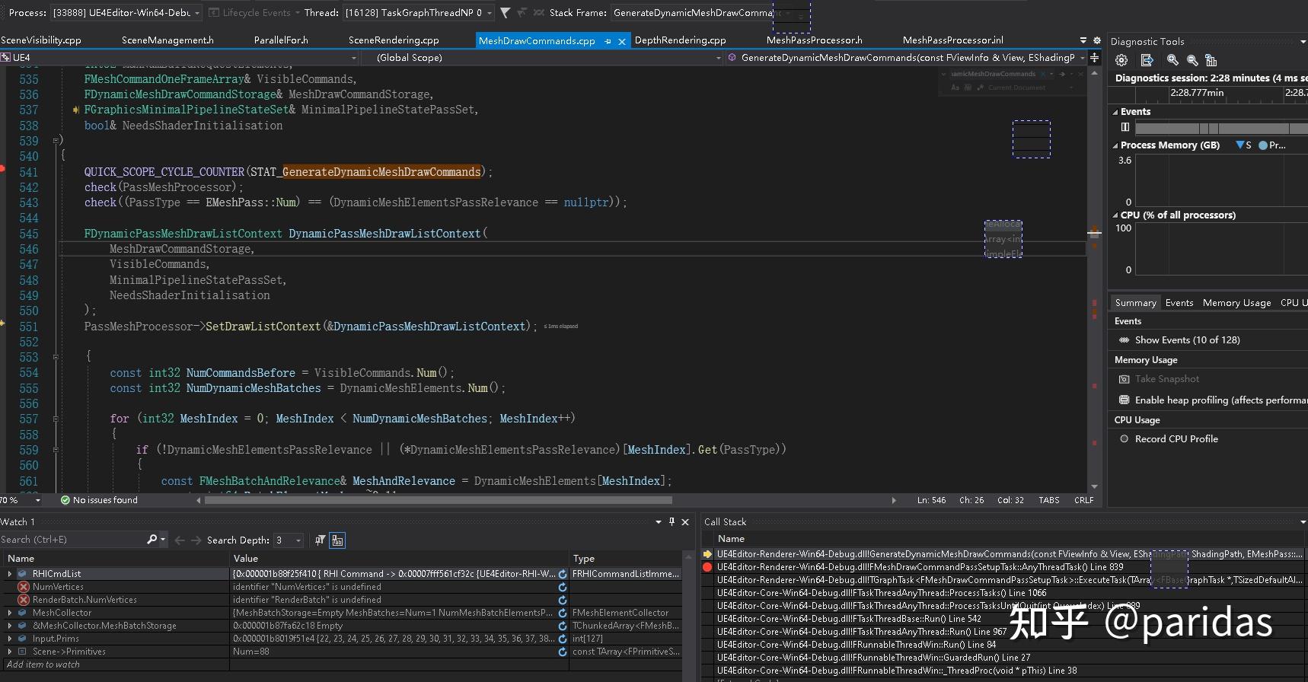The width and height of the screenshot is (1308, 682).
Task: Click the Take Snapshot camera icon
Action: click(1124, 379)
